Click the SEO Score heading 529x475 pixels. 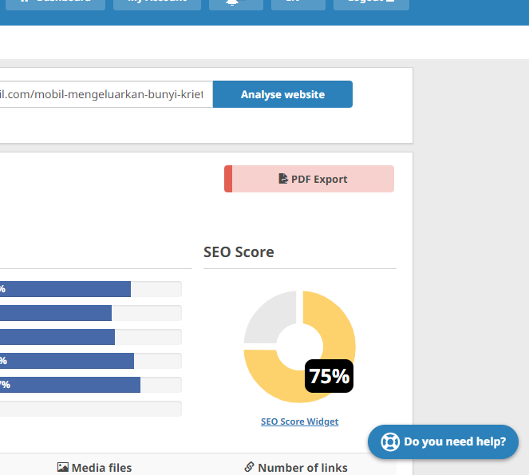[x=239, y=251]
